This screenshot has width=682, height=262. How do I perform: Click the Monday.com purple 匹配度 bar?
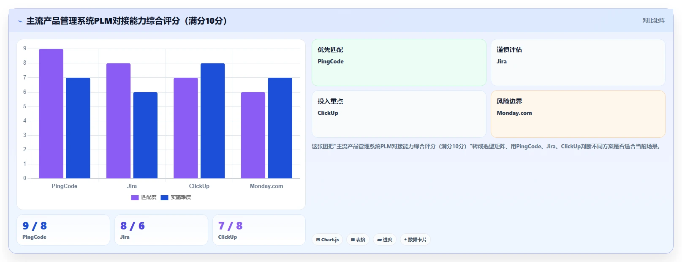click(x=253, y=135)
